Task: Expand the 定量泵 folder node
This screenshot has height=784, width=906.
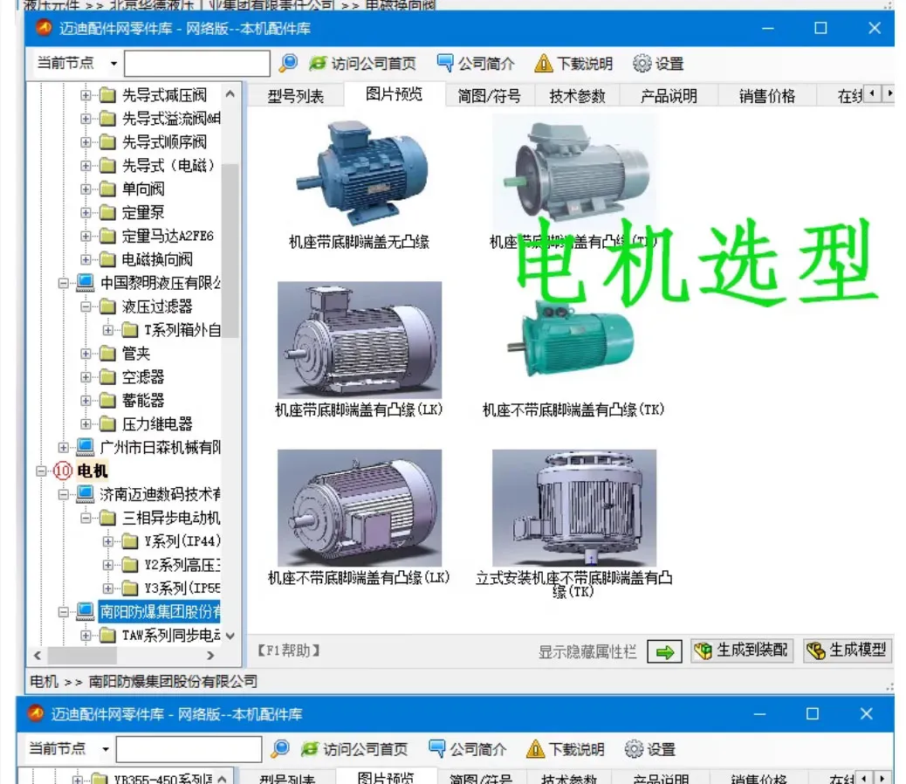Action: [x=86, y=213]
